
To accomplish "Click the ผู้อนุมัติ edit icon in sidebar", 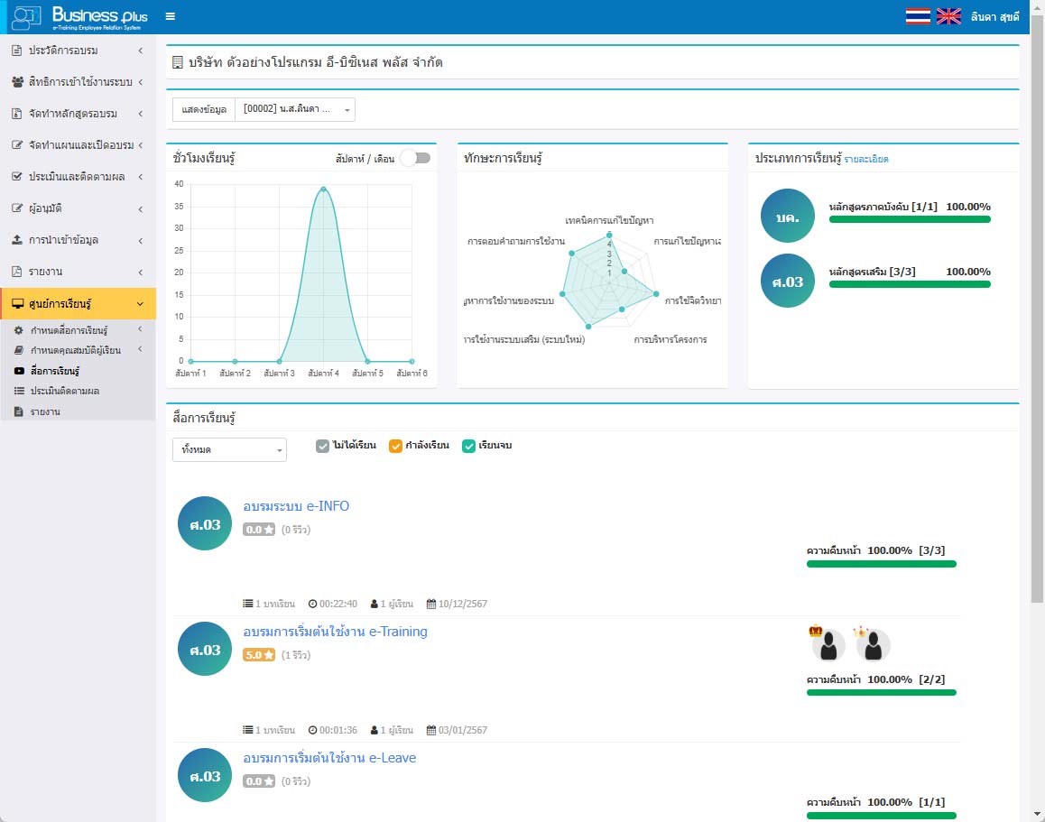I will click(x=17, y=208).
